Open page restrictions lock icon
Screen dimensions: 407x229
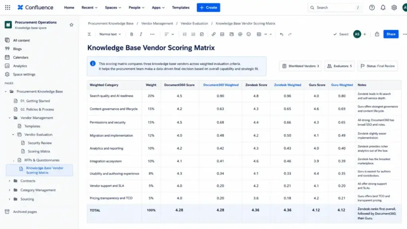coord(377,34)
